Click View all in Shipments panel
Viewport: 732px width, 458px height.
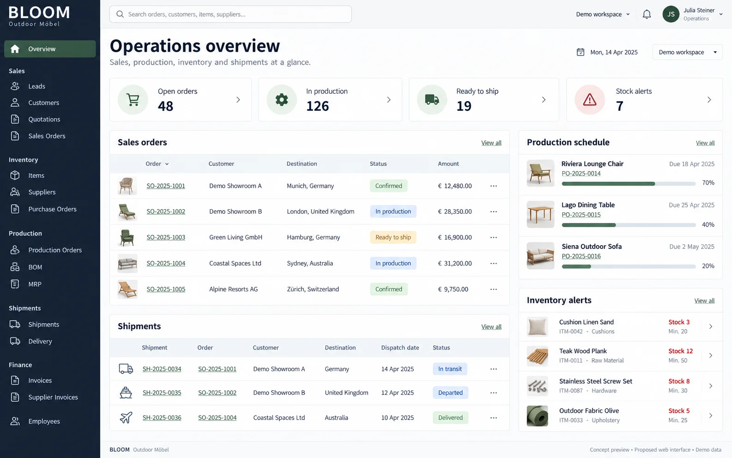(491, 327)
